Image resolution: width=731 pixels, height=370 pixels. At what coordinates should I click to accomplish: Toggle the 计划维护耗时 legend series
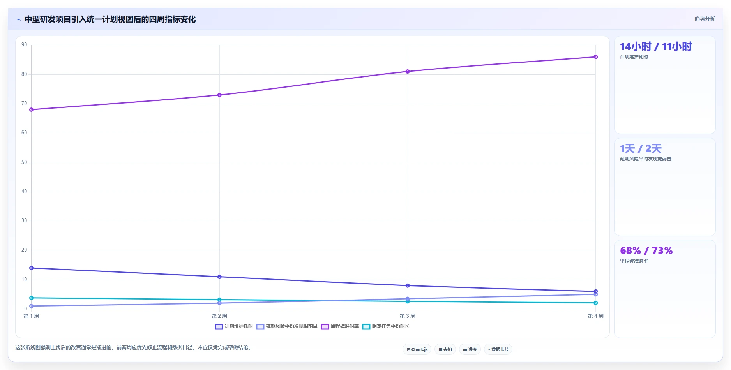[234, 326]
